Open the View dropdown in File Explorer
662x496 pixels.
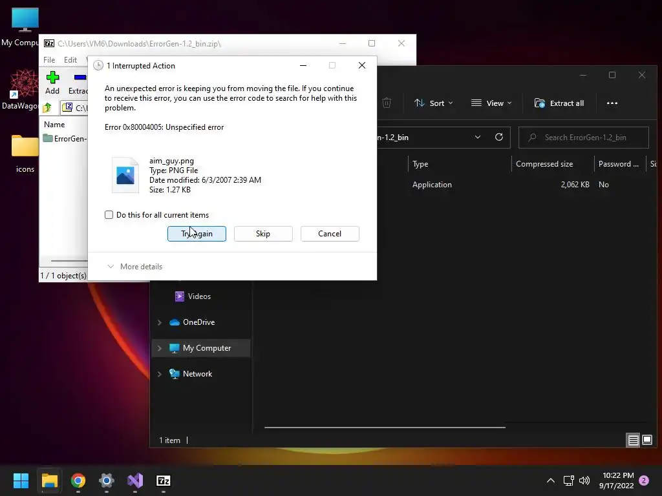point(491,103)
